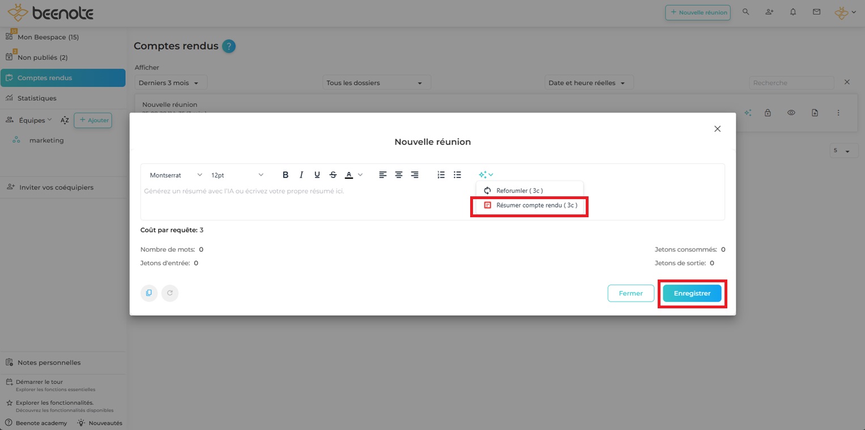Image resolution: width=865 pixels, height=430 pixels.
Task: Toggle underline formatting
Action: [x=317, y=175]
